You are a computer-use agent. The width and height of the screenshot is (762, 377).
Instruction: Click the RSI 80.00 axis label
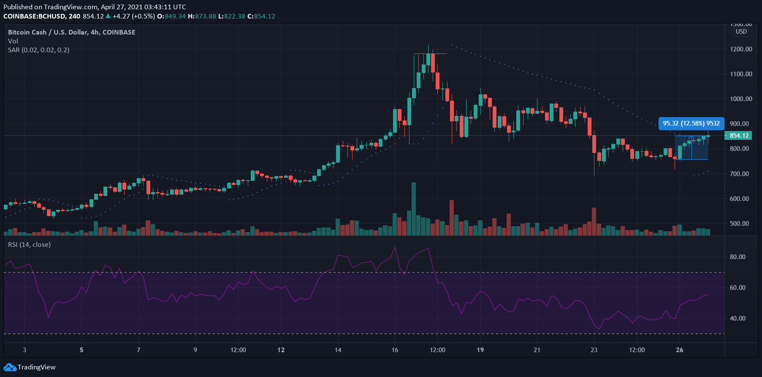tap(738, 257)
